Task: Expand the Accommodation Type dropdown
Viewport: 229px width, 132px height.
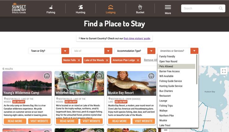Action: (x=151, y=51)
